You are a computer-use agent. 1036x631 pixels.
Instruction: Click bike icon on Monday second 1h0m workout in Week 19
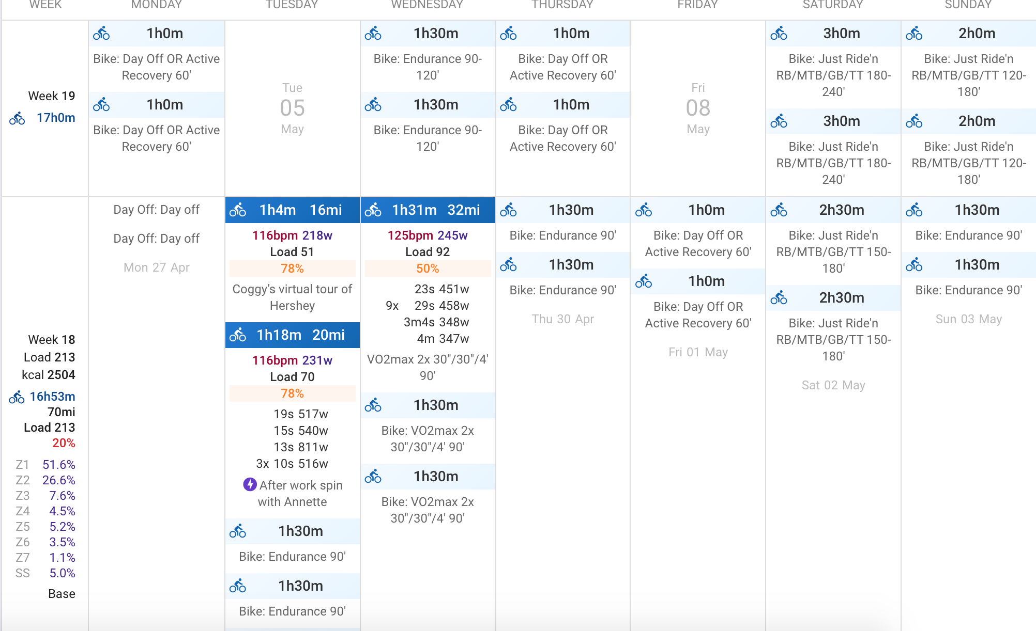coord(102,105)
